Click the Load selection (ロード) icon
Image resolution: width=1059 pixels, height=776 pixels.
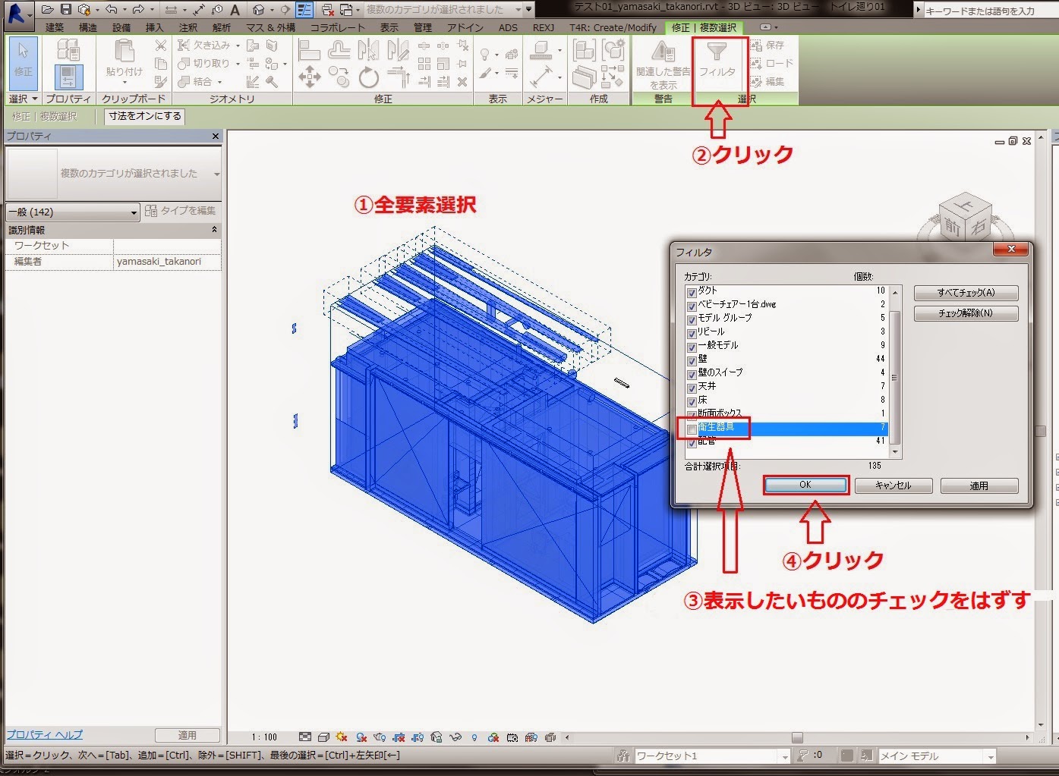coord(771,64)
